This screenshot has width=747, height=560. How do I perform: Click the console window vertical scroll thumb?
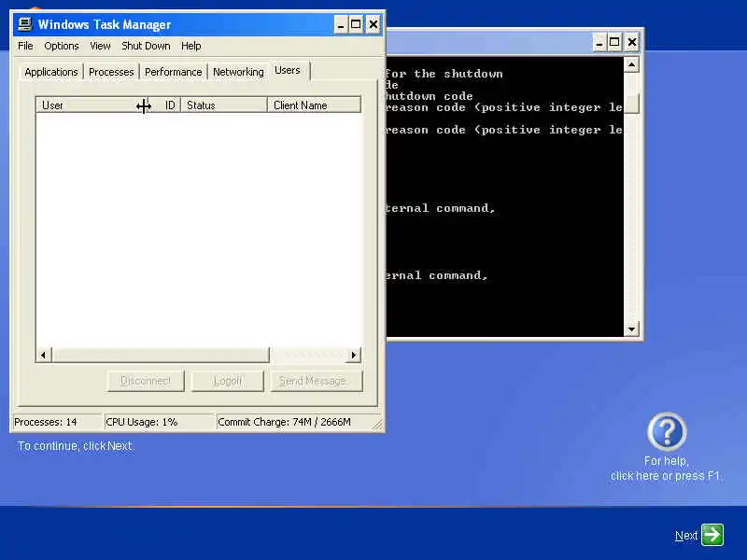tap(631, 104)
